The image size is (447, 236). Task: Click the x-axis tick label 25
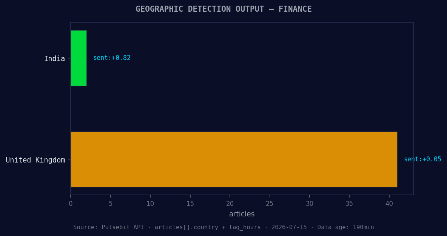(270, 204)
